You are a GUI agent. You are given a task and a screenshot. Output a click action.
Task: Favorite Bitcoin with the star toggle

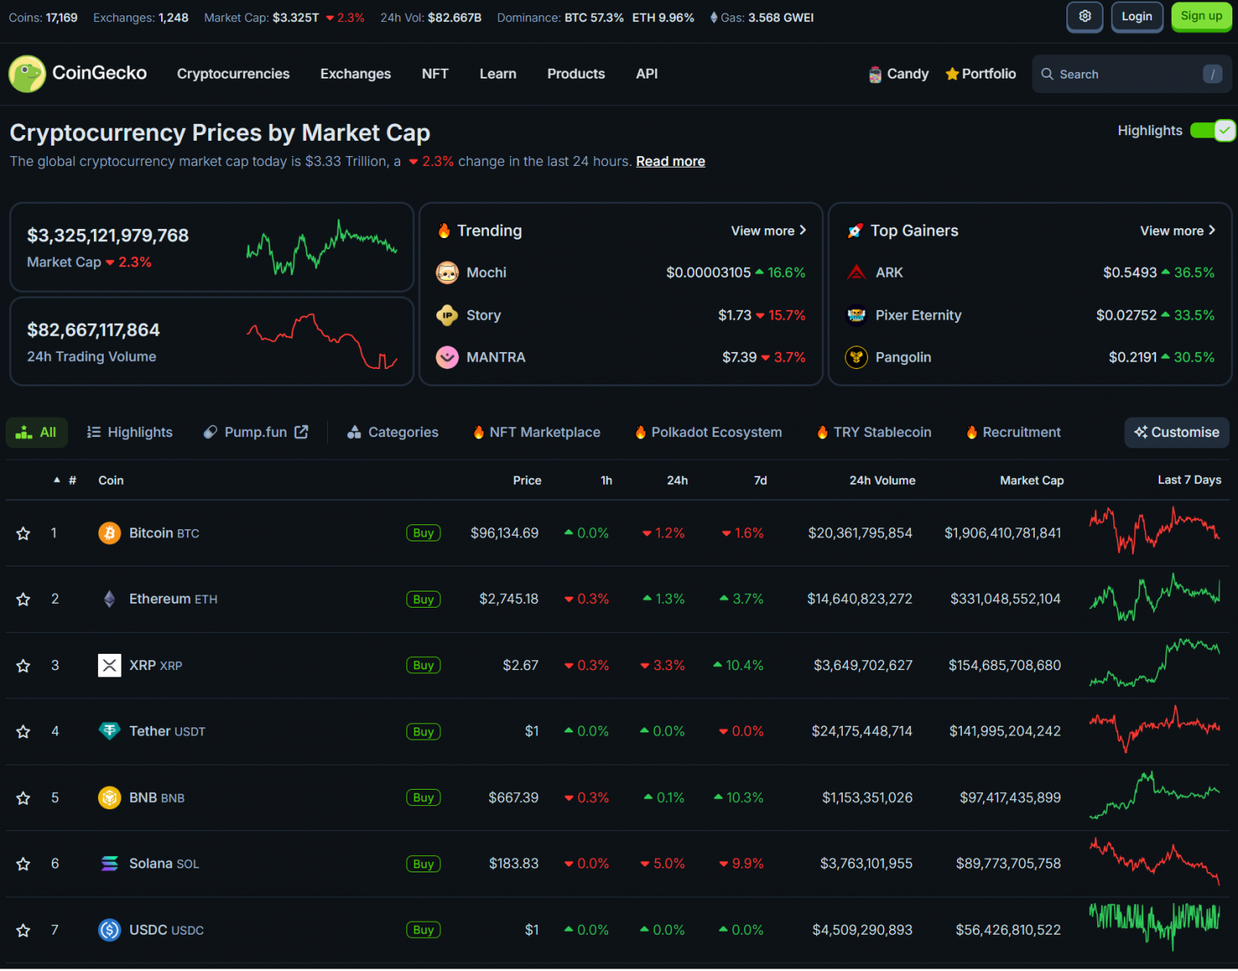coord(23,533)
